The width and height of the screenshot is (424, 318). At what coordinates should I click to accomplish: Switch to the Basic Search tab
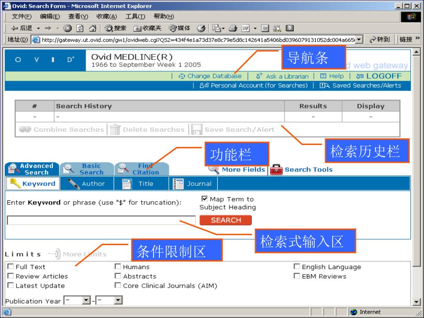coord(87,169)
